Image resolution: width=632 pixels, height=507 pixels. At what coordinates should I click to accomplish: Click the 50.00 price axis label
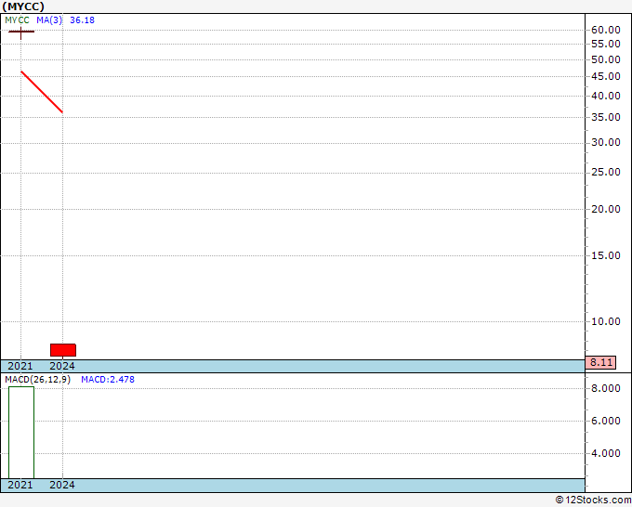[605, 59]
